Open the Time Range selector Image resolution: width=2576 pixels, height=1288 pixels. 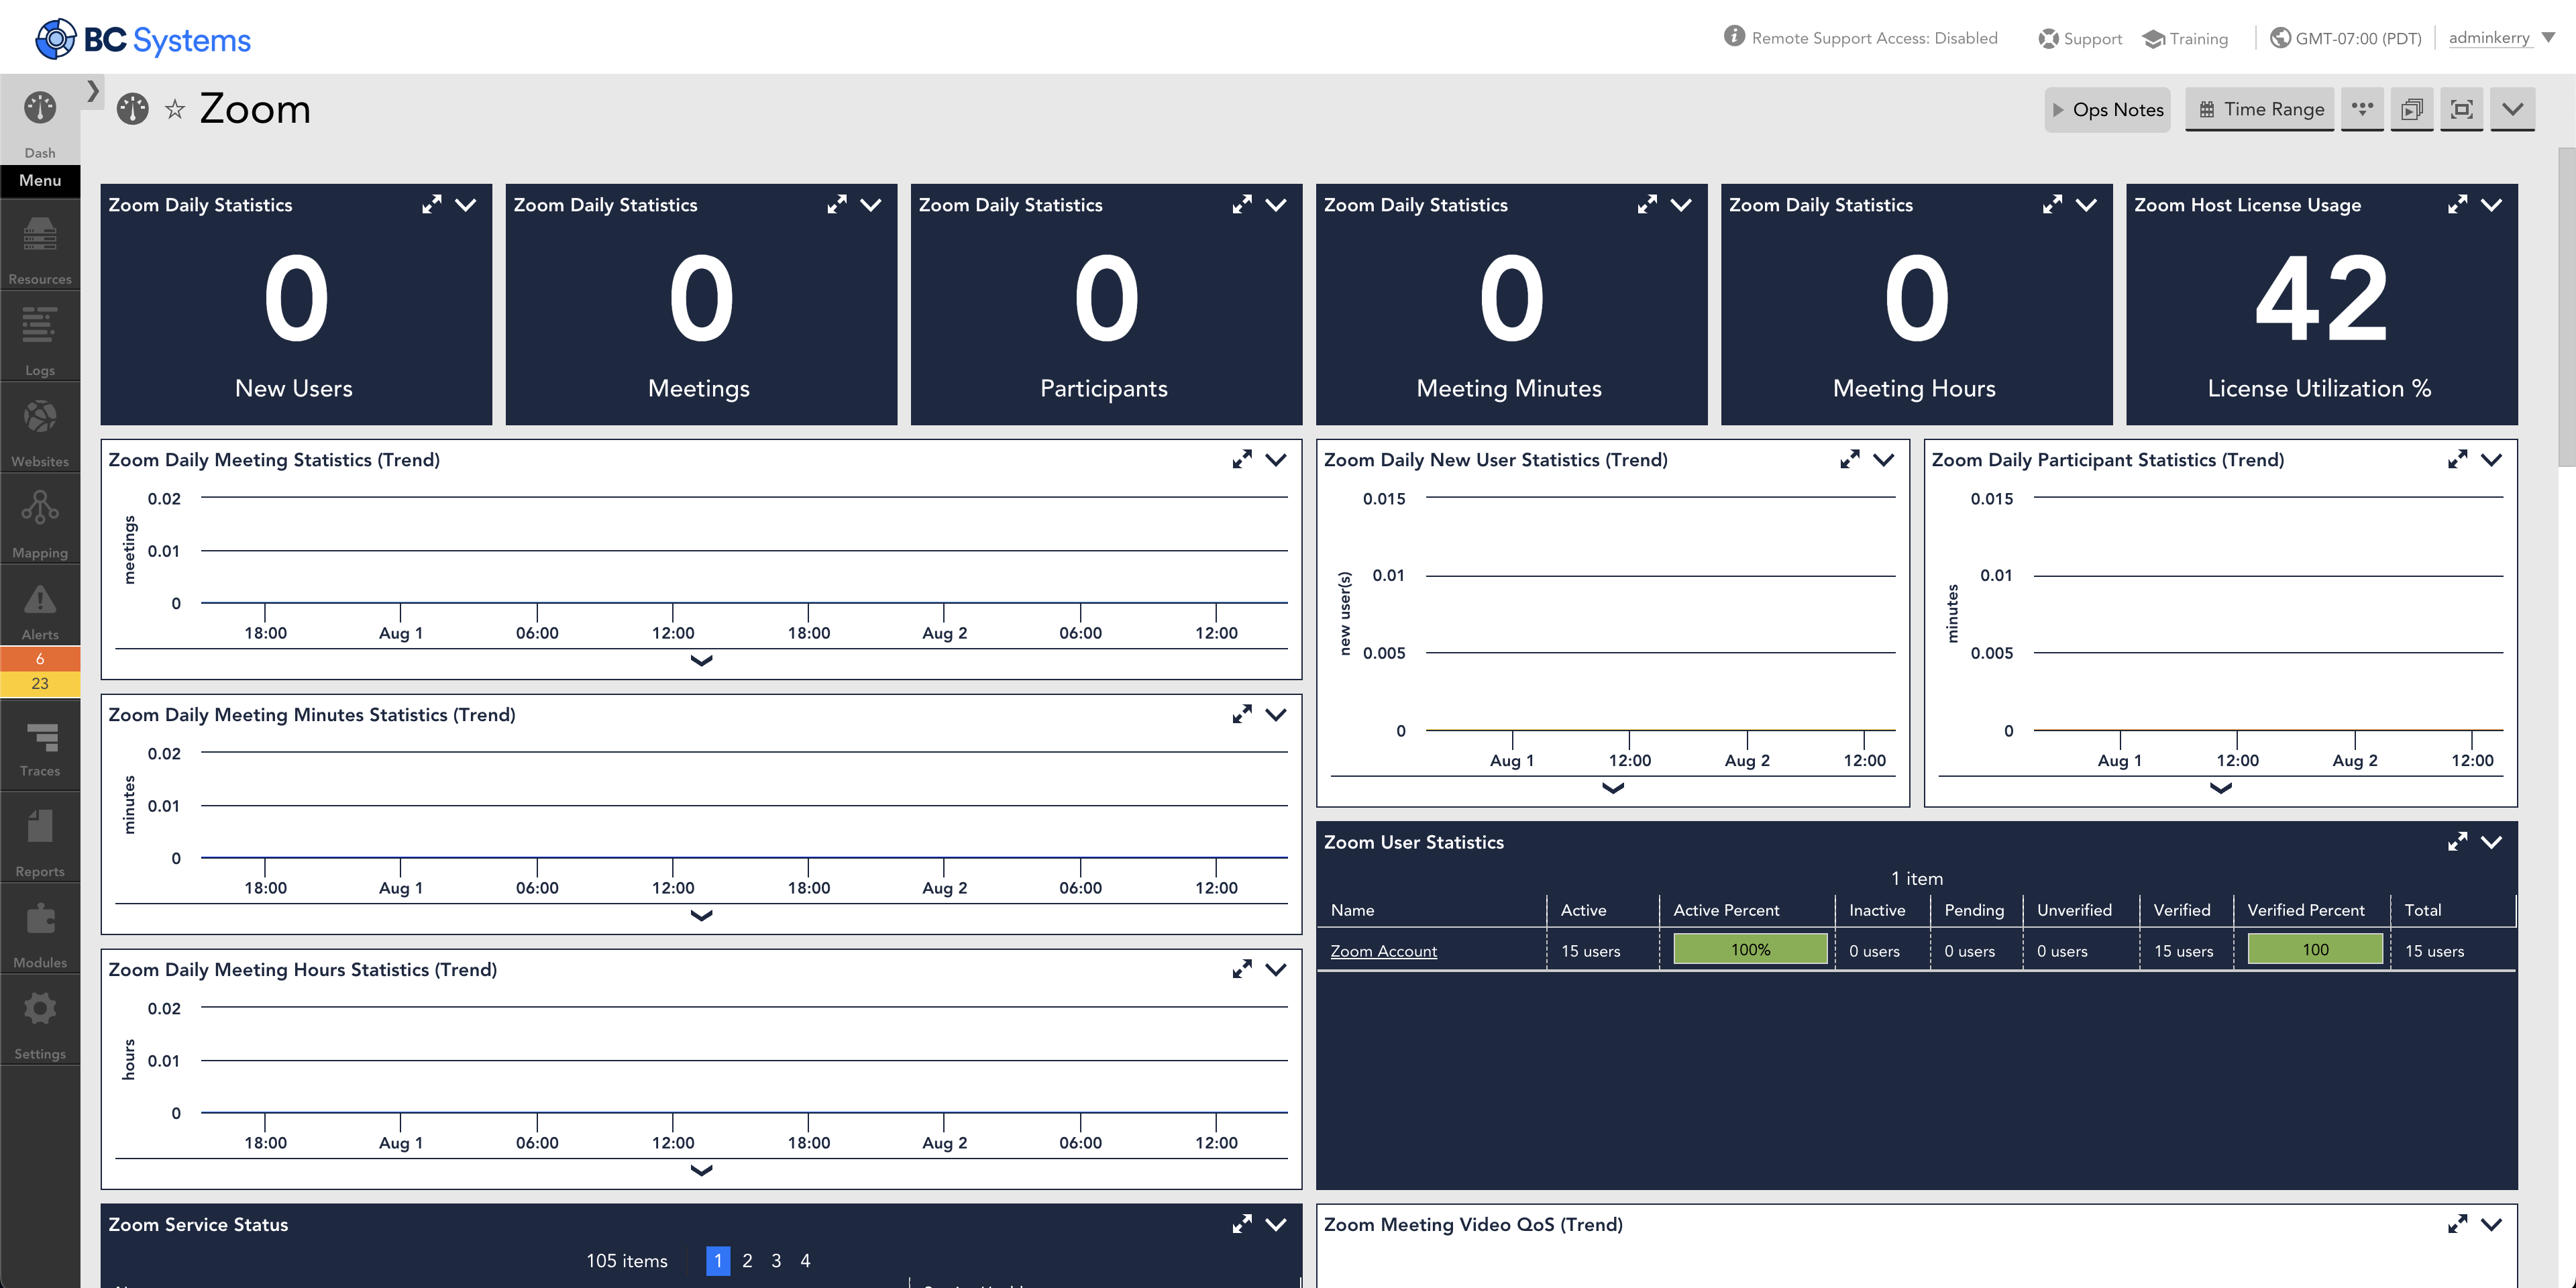tap(2260, 109)
